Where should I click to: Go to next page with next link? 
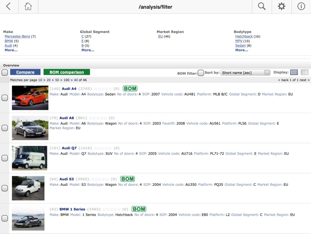pos(304,80)
